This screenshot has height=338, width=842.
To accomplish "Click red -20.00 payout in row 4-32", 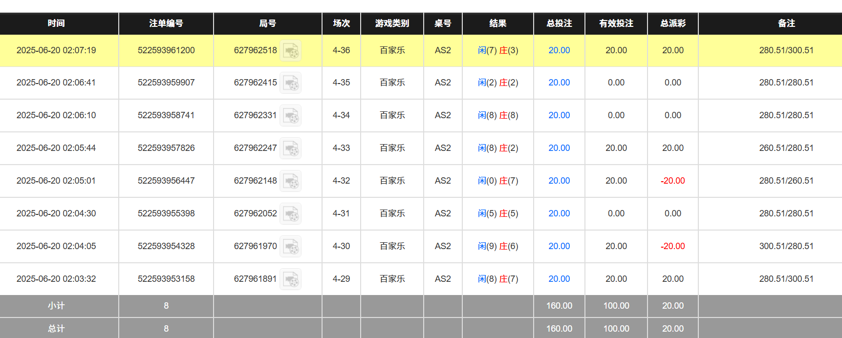I will (672, 181).
